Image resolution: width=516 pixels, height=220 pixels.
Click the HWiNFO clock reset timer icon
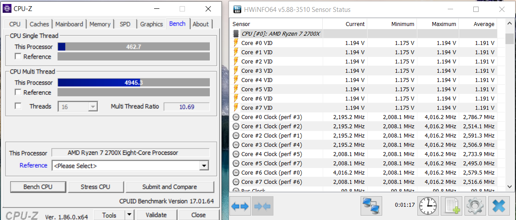click(x=428, y=206)
